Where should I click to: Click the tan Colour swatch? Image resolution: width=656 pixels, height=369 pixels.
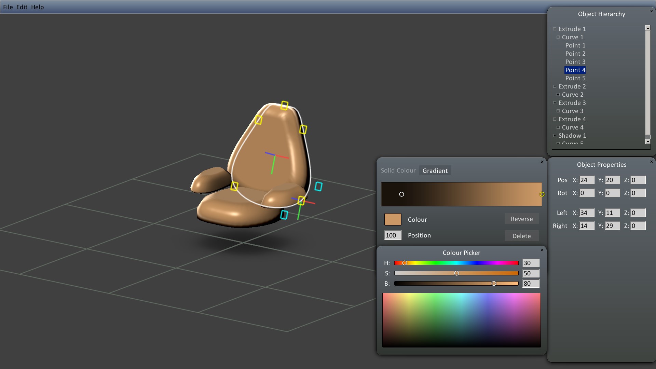pyautogui.click(x=393, y=219)
